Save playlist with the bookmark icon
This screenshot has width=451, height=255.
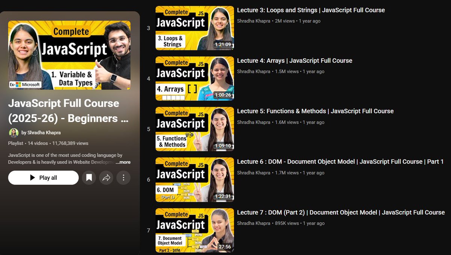click(89, 178)
